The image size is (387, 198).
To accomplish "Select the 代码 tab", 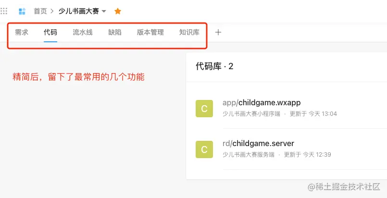I will pyautogui.click(x=50, y=32).
